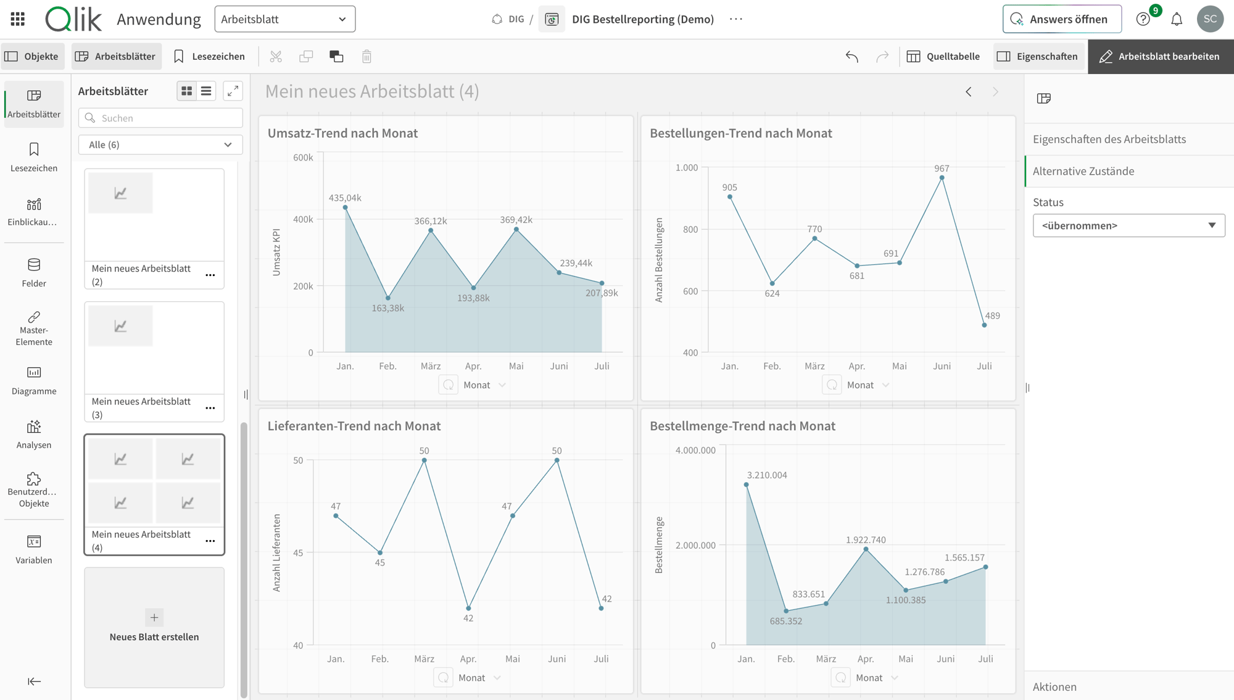1234x700 pixels.
Task: Open the Arbeitsblatt dropdown in header
Action: (x=284, y=19)
